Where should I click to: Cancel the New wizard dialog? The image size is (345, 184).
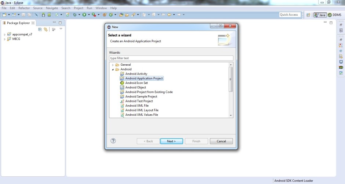(221, 141)
